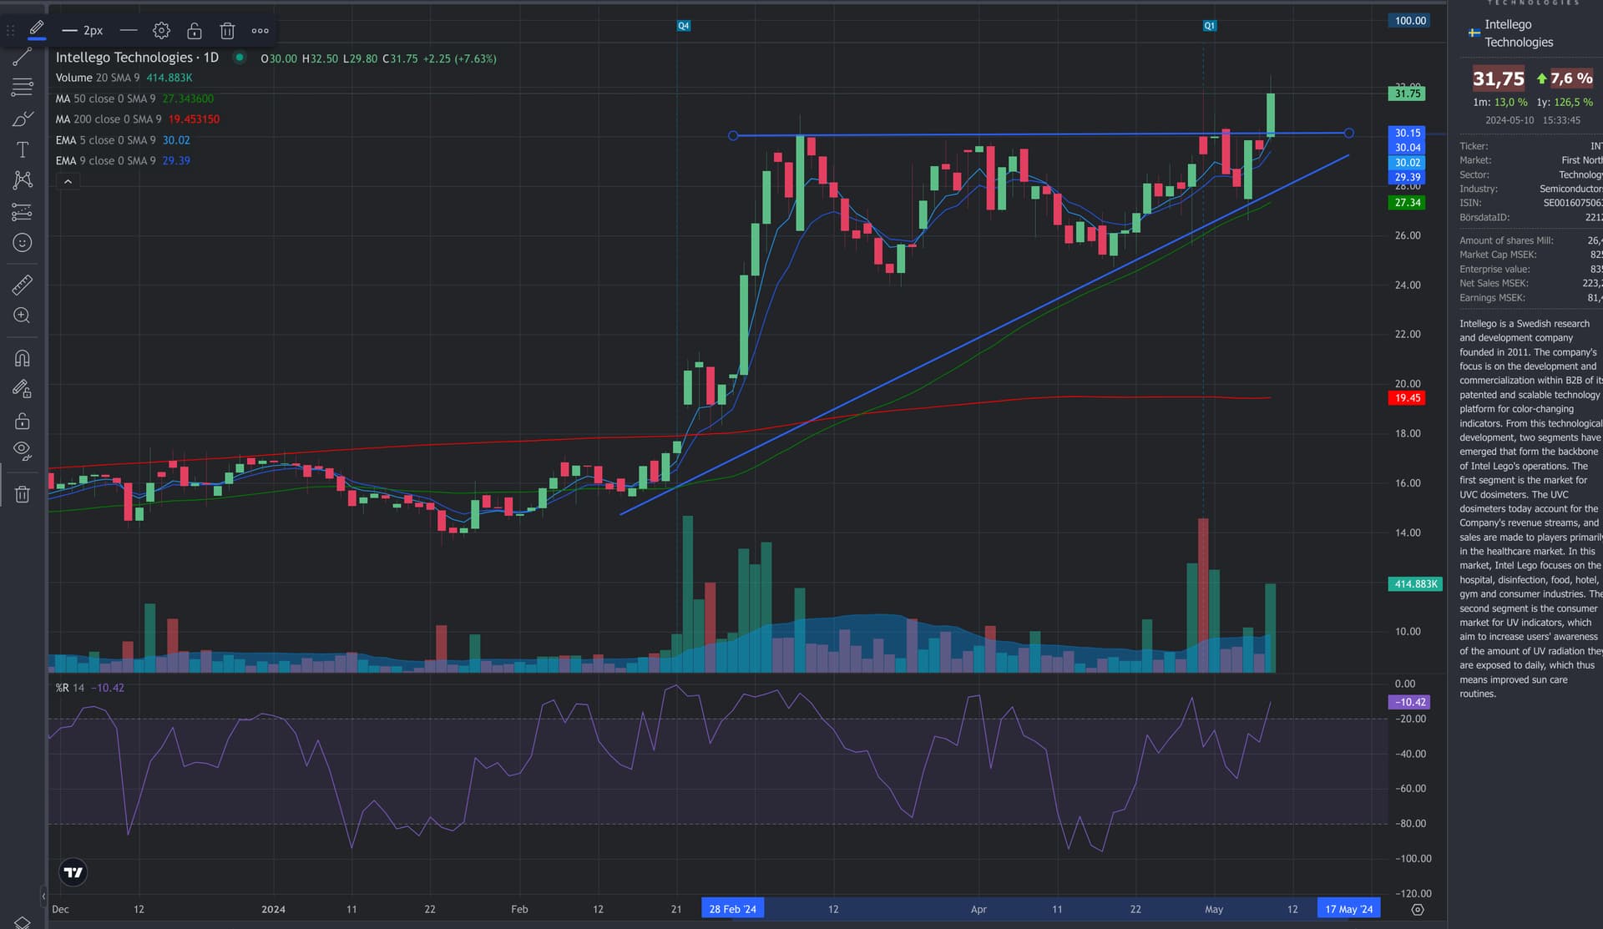Open more options in drawing toolbar

(260, 31)
